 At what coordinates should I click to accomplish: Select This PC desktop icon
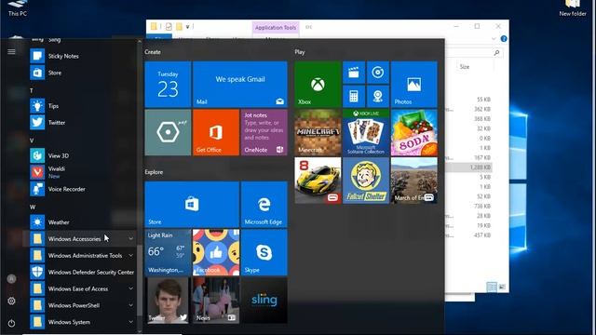[18, 8]
